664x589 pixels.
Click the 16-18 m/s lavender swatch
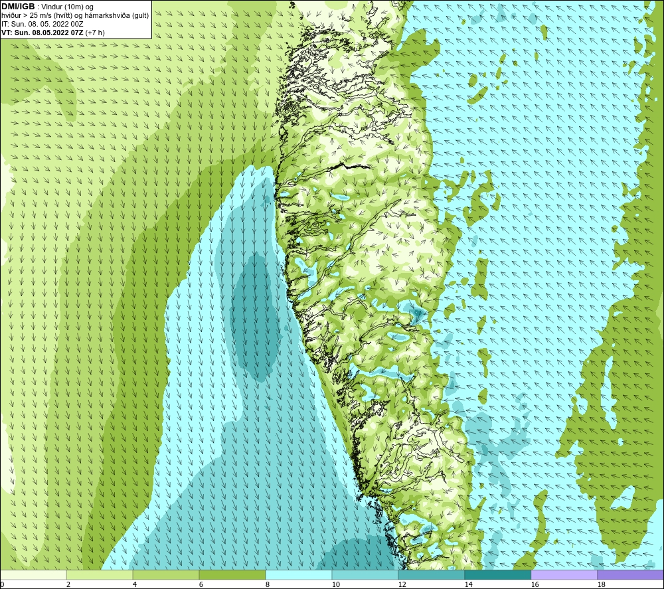click(564, 574)
